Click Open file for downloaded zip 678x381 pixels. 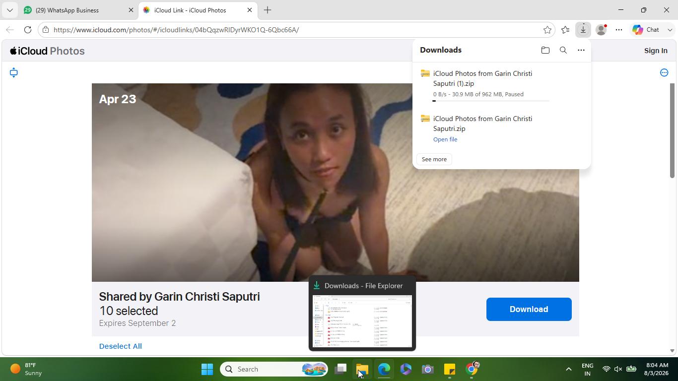point(445,139)
